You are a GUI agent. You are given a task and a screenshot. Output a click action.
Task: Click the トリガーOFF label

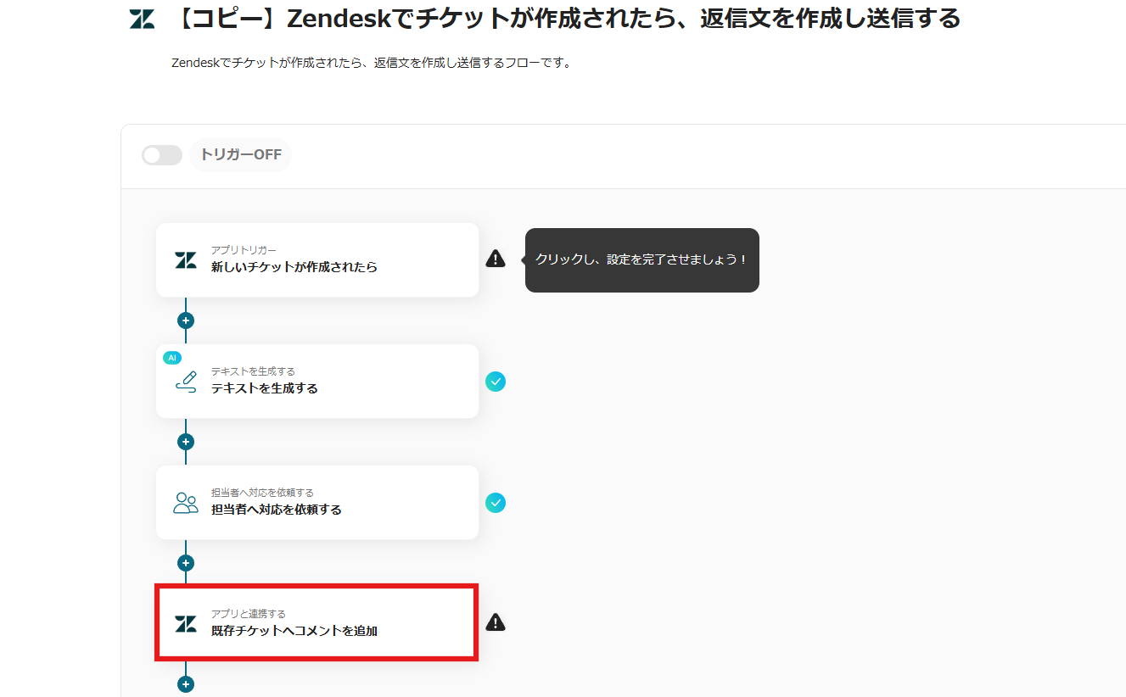pyautogui.click(x=240, y=155)
